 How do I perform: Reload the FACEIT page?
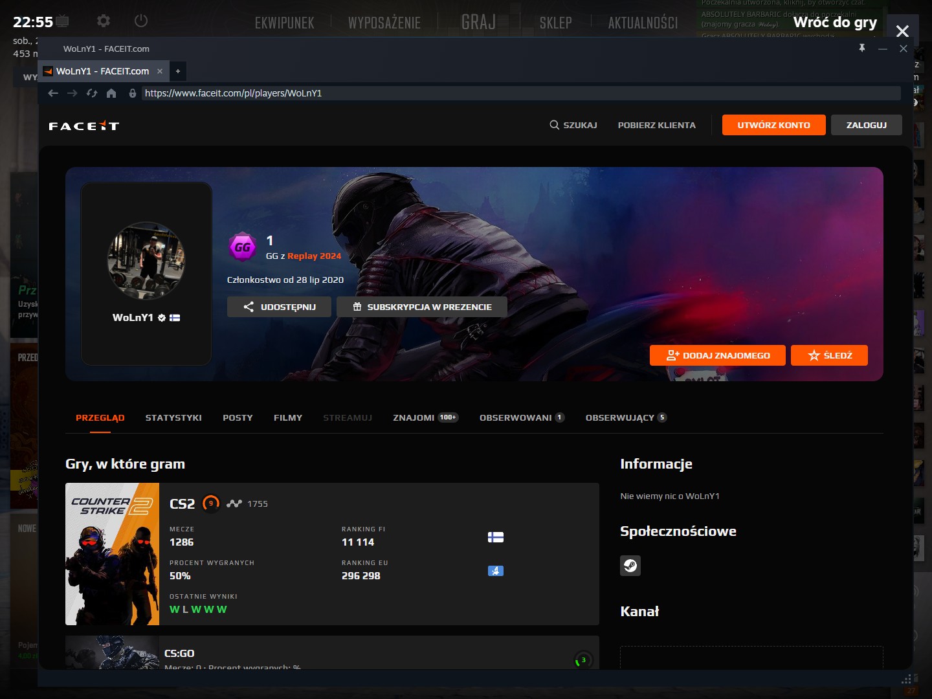92,93
